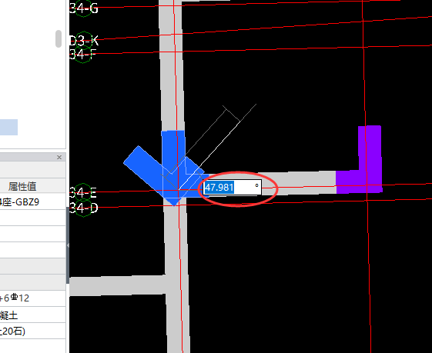The image size is (432, 353).
Task: Click the grid axis label 34-E
Action: pyautogui.click(x=82, y=192)
